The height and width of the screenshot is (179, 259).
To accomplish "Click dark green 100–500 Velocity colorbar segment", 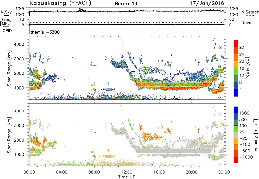I will pyautogui.click(x=236, y=122).
